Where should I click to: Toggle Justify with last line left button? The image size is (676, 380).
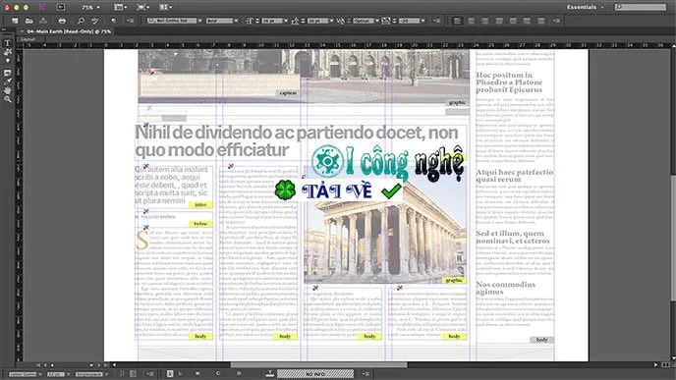[499, 21]
